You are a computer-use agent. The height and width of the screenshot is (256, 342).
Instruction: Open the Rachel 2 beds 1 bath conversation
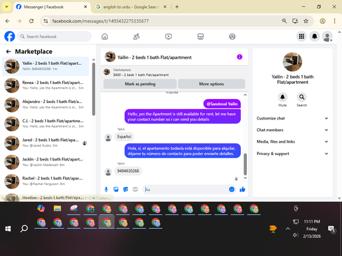point(46,181)
